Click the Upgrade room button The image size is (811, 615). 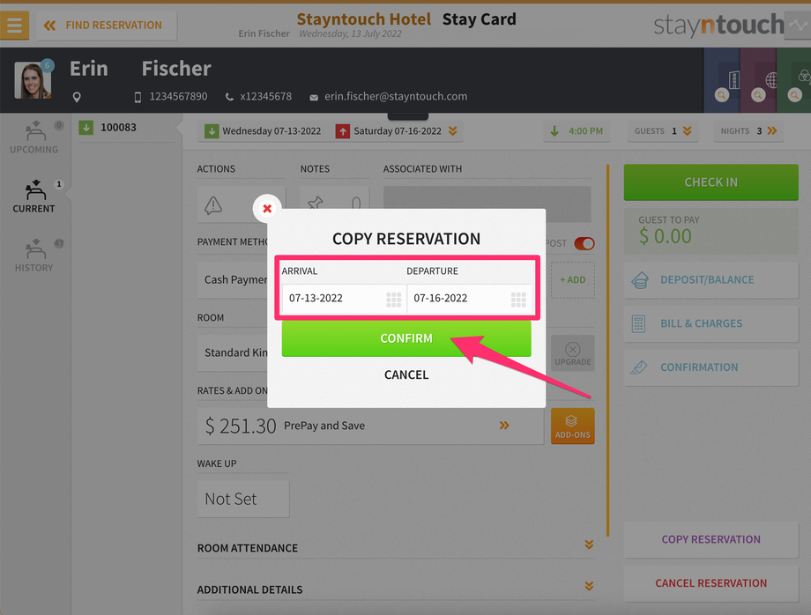coord(573,353)
